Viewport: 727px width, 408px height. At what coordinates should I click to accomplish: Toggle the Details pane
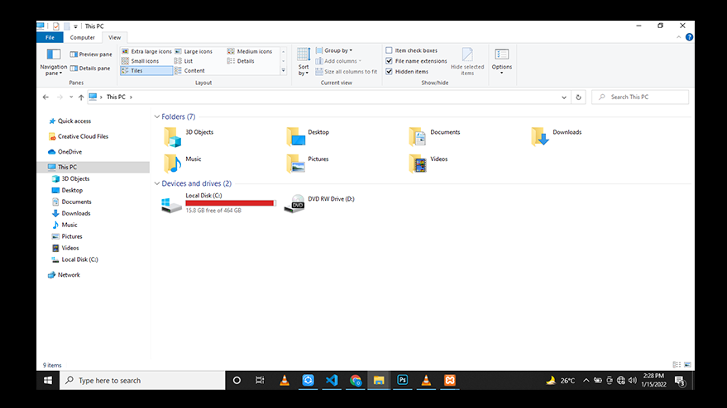coord(90,68)
